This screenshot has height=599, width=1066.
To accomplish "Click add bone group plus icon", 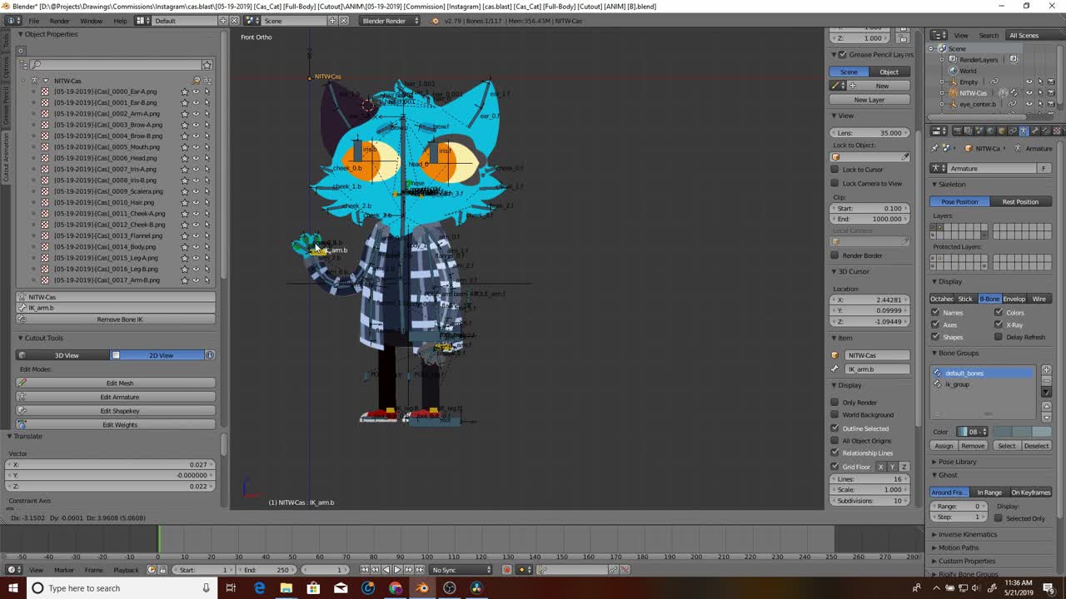I will coord(1046,370).
